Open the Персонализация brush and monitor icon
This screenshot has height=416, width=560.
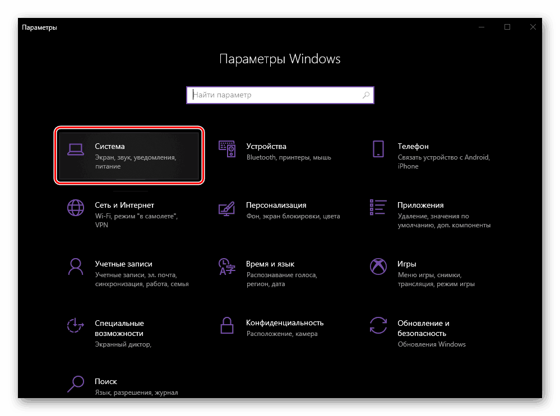227,209
